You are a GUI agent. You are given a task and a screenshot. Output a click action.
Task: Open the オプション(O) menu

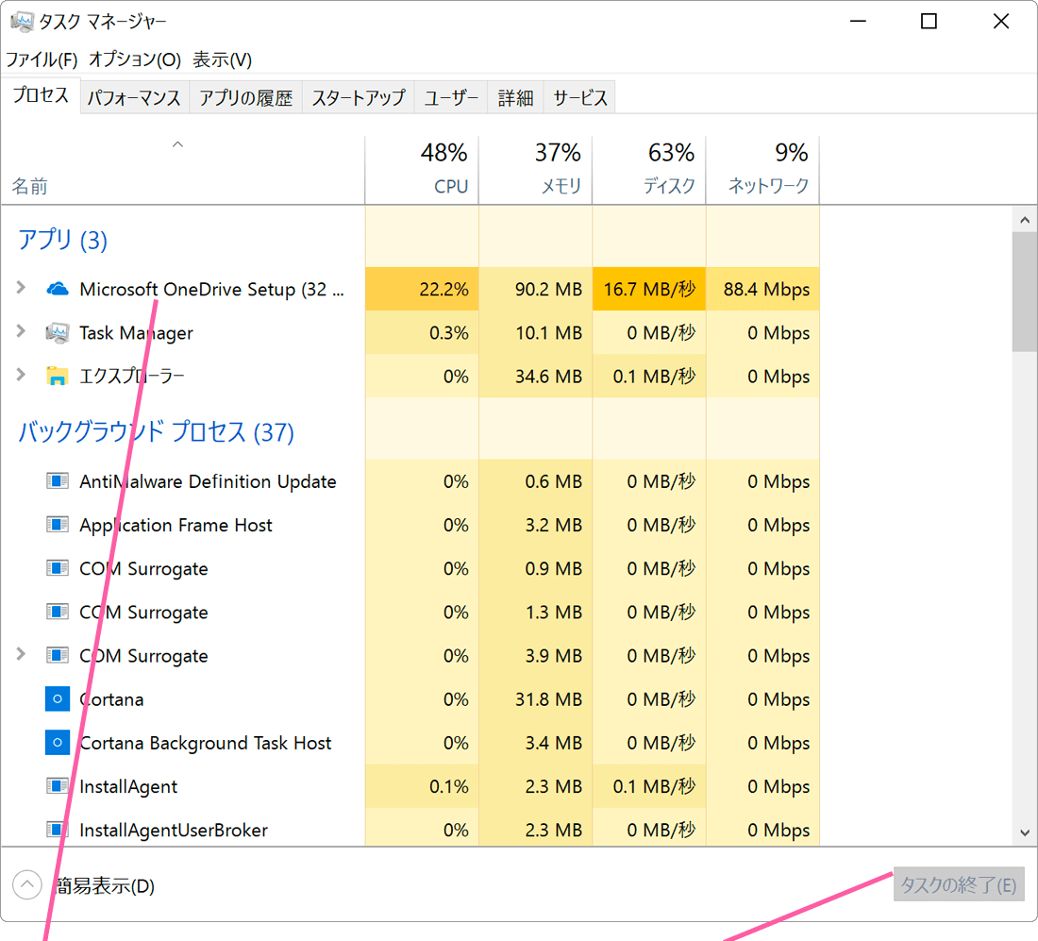[x=135, y=59]
